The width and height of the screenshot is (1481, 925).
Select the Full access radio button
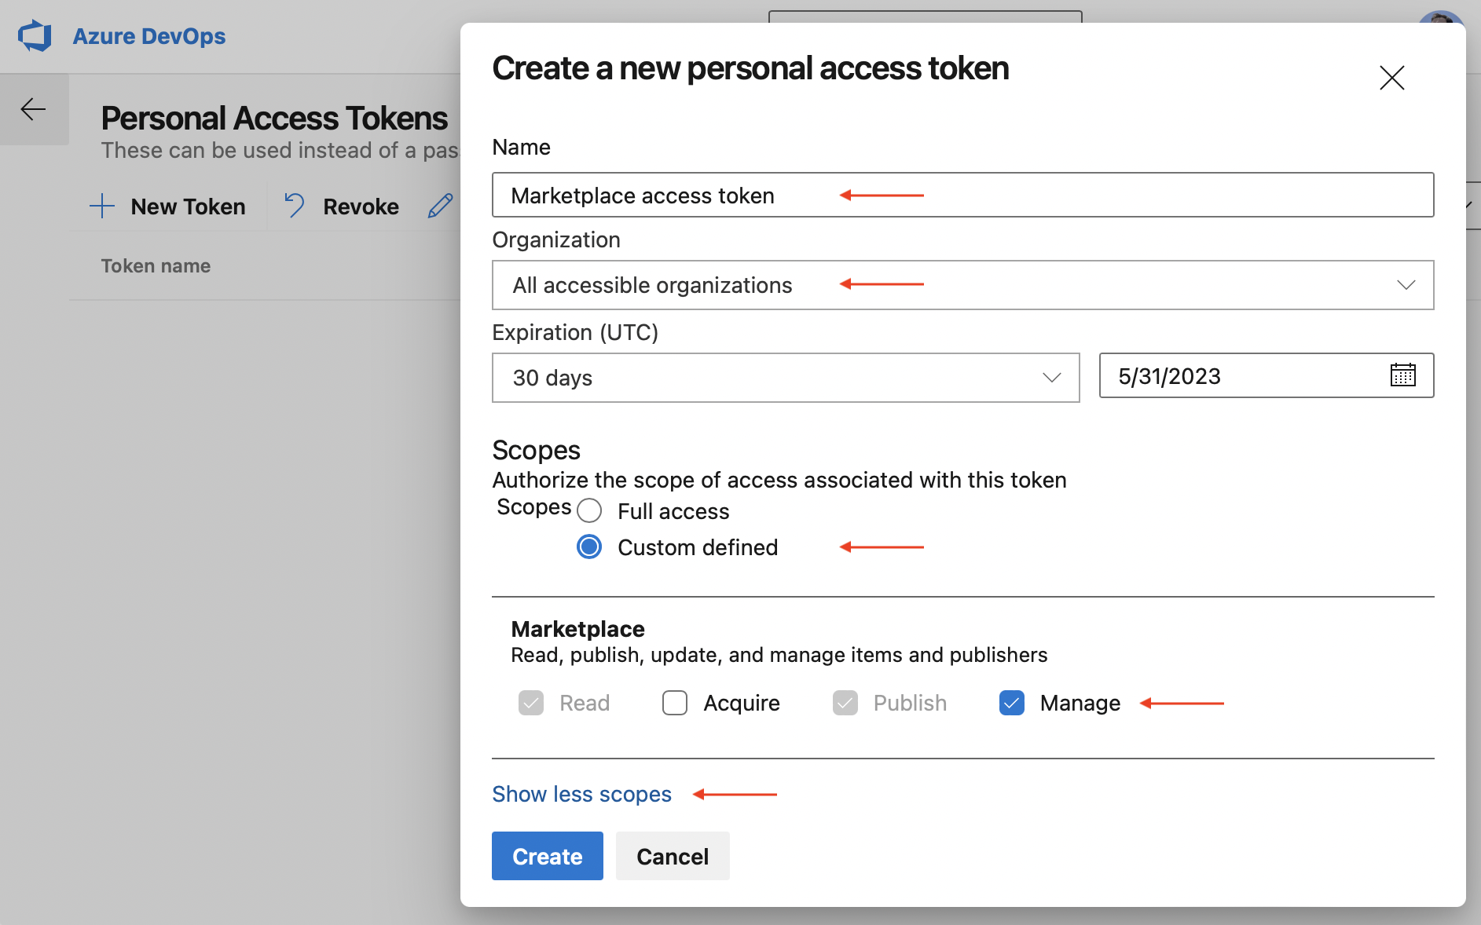pos(590,510)
